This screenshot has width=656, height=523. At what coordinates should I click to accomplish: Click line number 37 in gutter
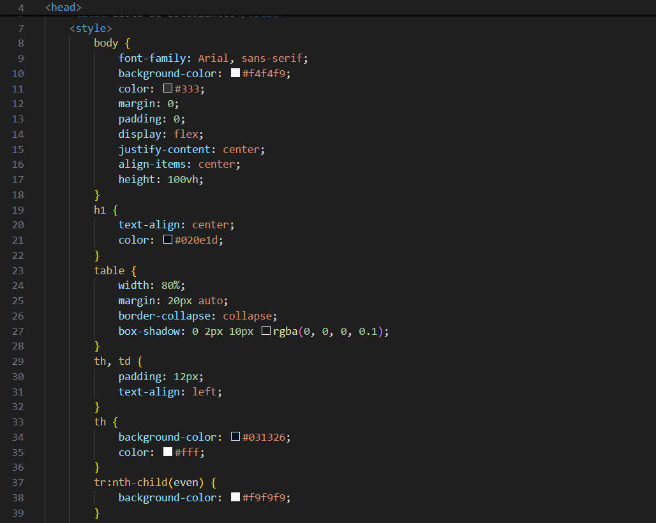(x=17, y=482)
